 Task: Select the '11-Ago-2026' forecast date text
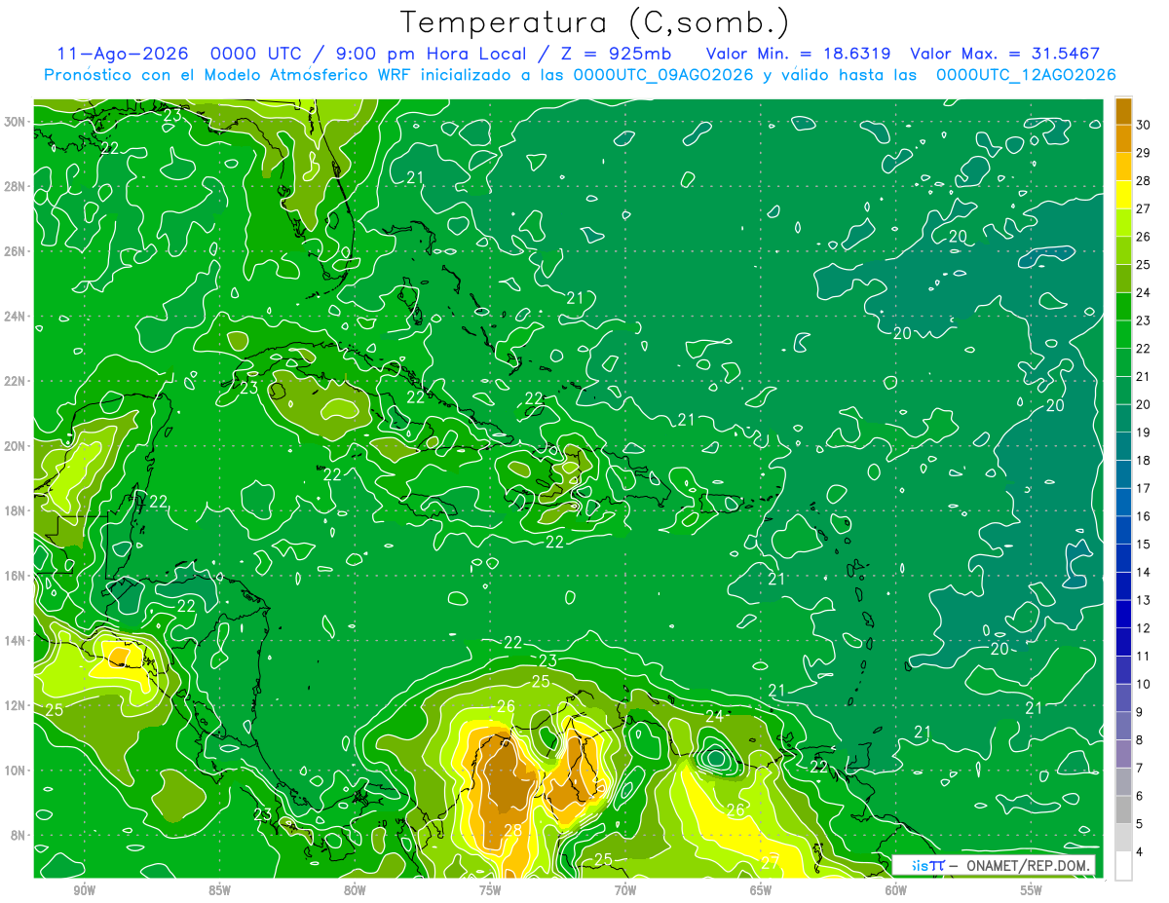[x=125, y=54]
